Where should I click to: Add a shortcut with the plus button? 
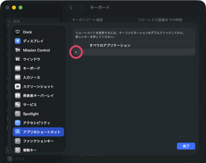click(76, 52)
